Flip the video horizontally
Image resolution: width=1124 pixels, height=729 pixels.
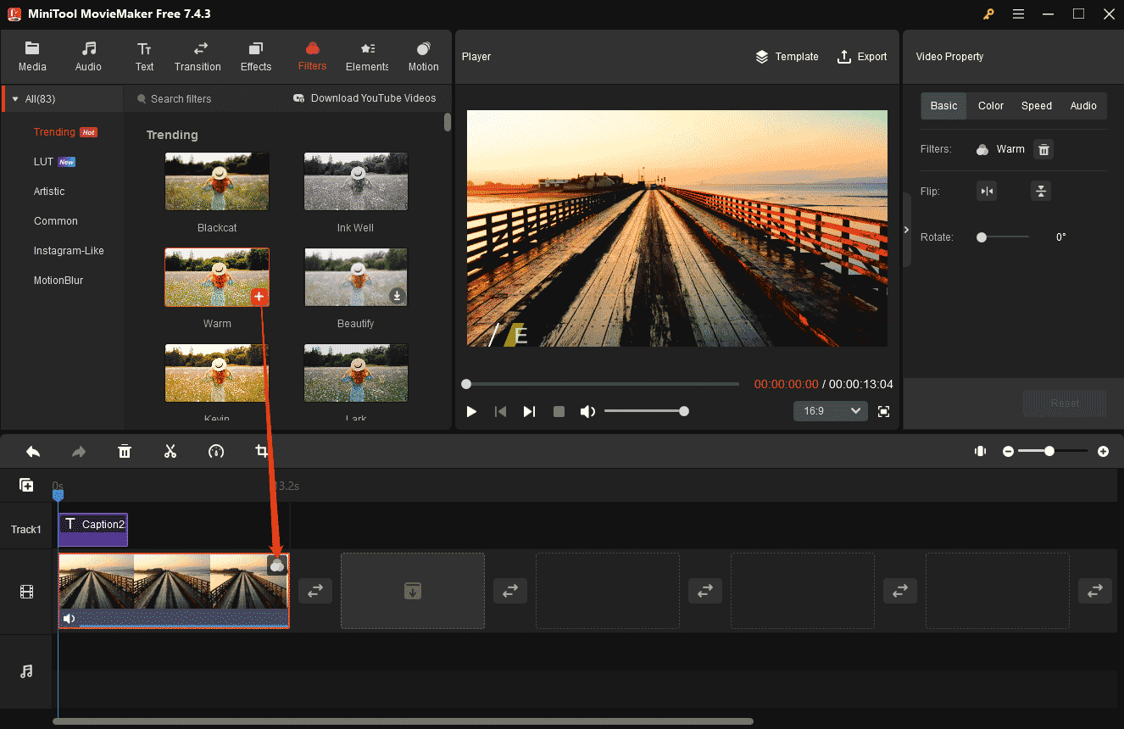987,192
